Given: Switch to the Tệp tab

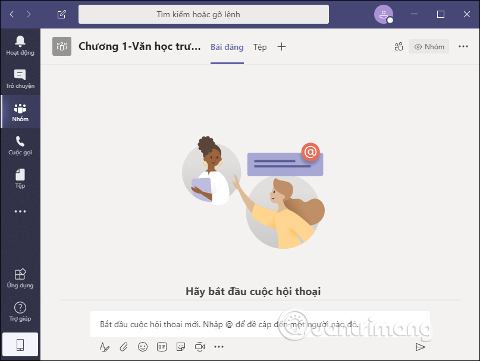Looking at the screenshot, I should (259, 46).
